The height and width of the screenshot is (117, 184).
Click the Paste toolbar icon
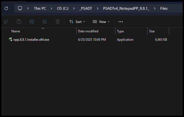coord(19,22)
